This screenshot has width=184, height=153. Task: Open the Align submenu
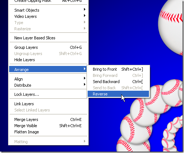(48, 79)
